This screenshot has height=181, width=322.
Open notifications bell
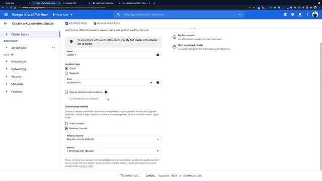[x=300, y=15]
